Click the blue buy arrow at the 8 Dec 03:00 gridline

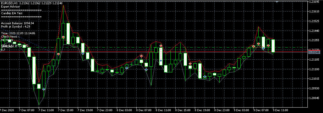127,68
